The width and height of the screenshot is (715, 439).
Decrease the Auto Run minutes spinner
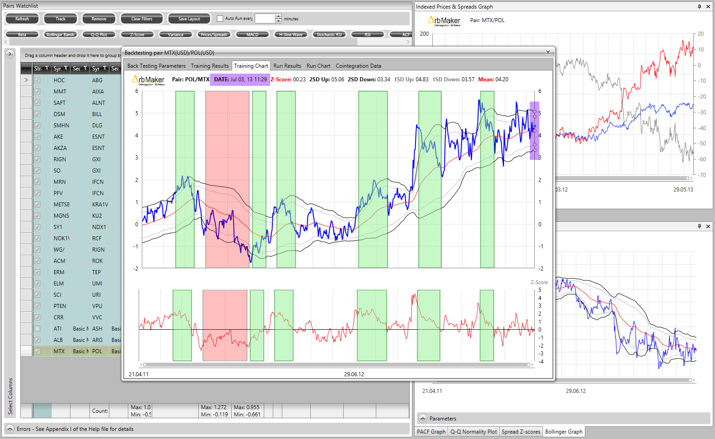click(x=278, y=21)
